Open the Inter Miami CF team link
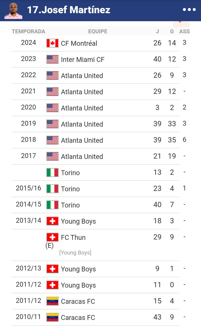 [83, 59]
